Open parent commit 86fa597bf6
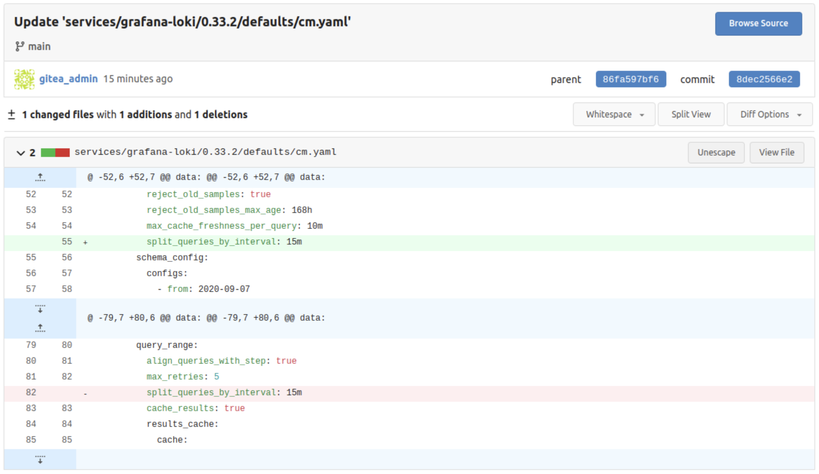Screen dimensions: 819x474 click(631, 79)
